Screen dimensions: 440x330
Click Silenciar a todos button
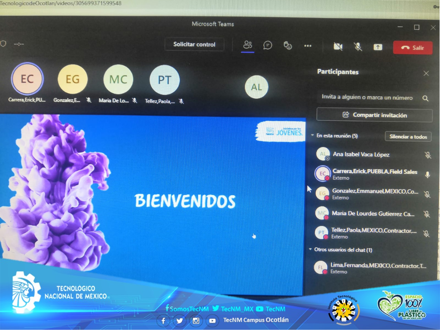click(x=408, y=137)
